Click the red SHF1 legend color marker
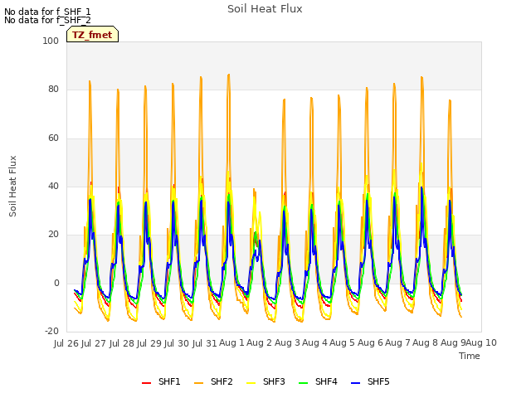Viewport: 531px width, 398px height. pyautogui.click(x=146, y=383)
